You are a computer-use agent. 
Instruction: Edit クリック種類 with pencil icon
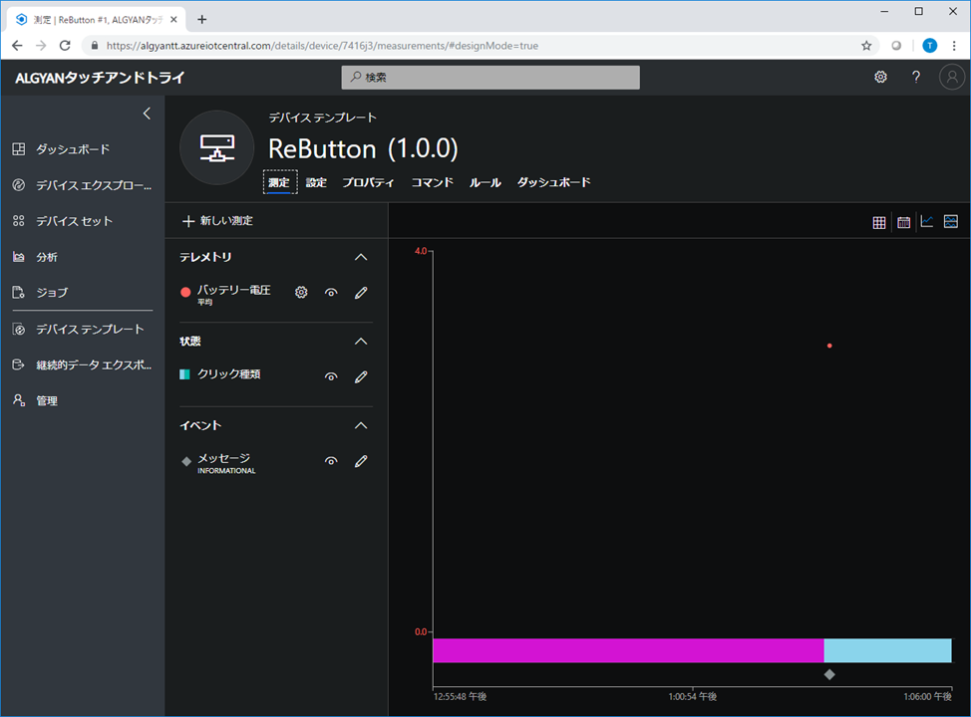pyautogui.click(x=361, y=376)
